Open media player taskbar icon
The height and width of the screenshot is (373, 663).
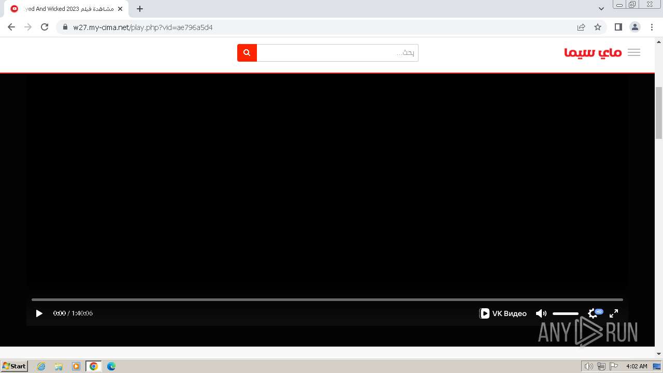[76, 366]
